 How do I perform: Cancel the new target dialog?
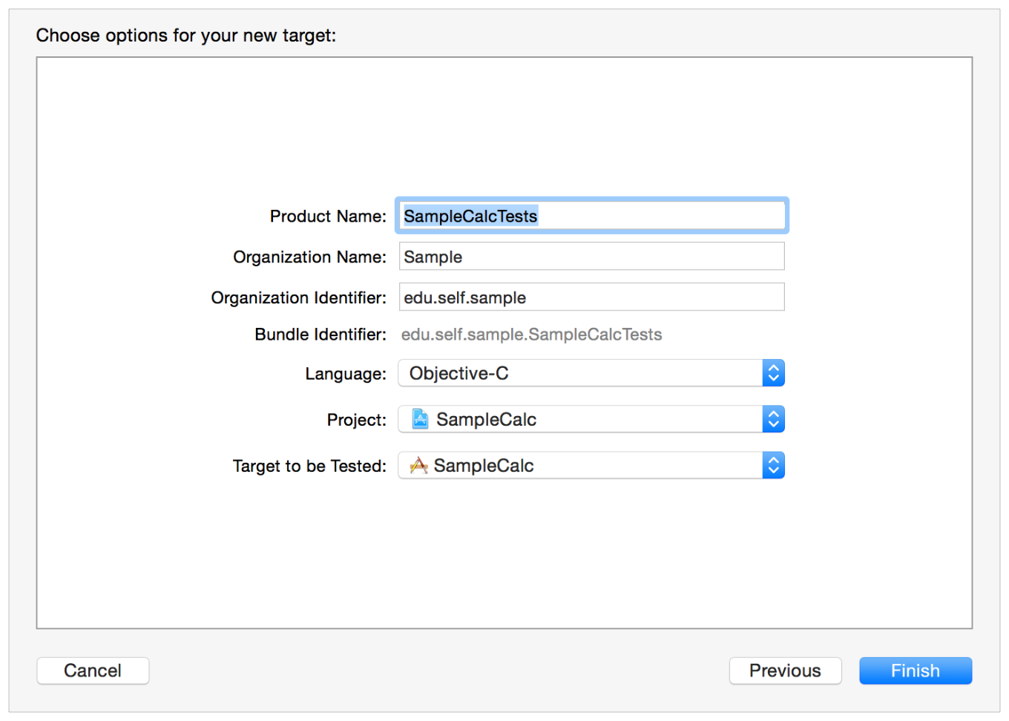(x=93, y=671)
